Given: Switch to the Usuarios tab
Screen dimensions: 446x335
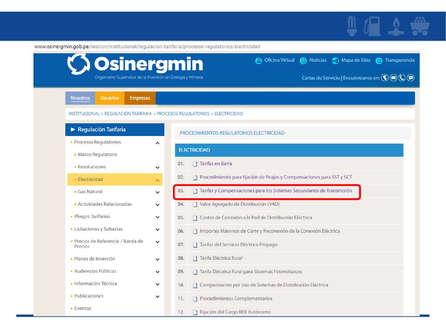Looking at the screenshot, I should 110,98.
